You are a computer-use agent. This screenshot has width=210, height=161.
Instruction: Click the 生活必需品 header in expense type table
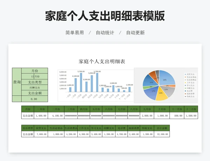56,128
